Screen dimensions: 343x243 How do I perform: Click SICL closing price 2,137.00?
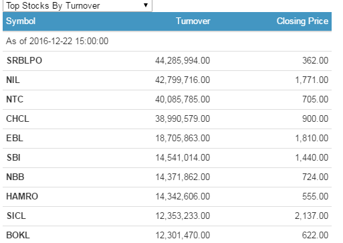[312, 216]
